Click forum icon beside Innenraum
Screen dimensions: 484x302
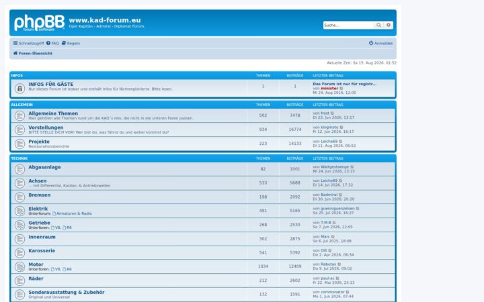pos(19,239)
